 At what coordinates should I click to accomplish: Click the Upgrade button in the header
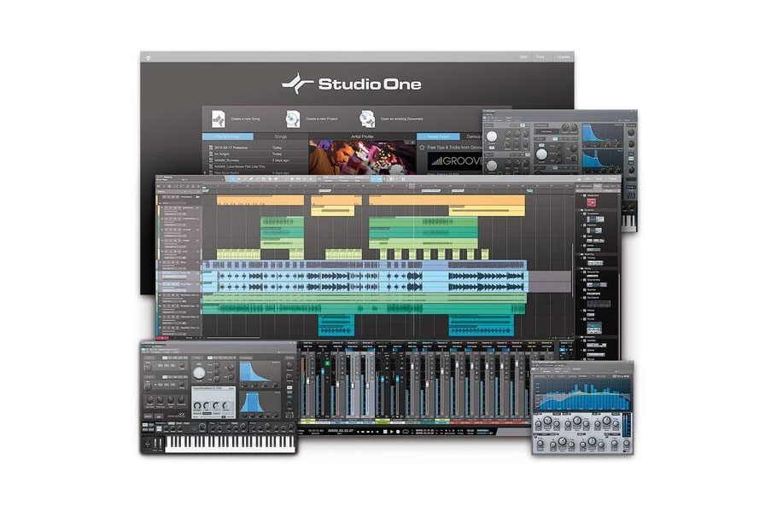tap(564, 57)
